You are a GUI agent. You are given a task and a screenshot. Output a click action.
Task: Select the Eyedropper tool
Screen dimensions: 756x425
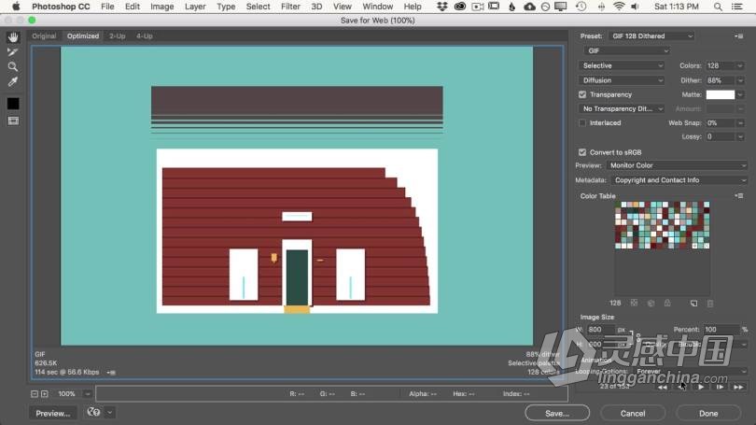(13, 82)
